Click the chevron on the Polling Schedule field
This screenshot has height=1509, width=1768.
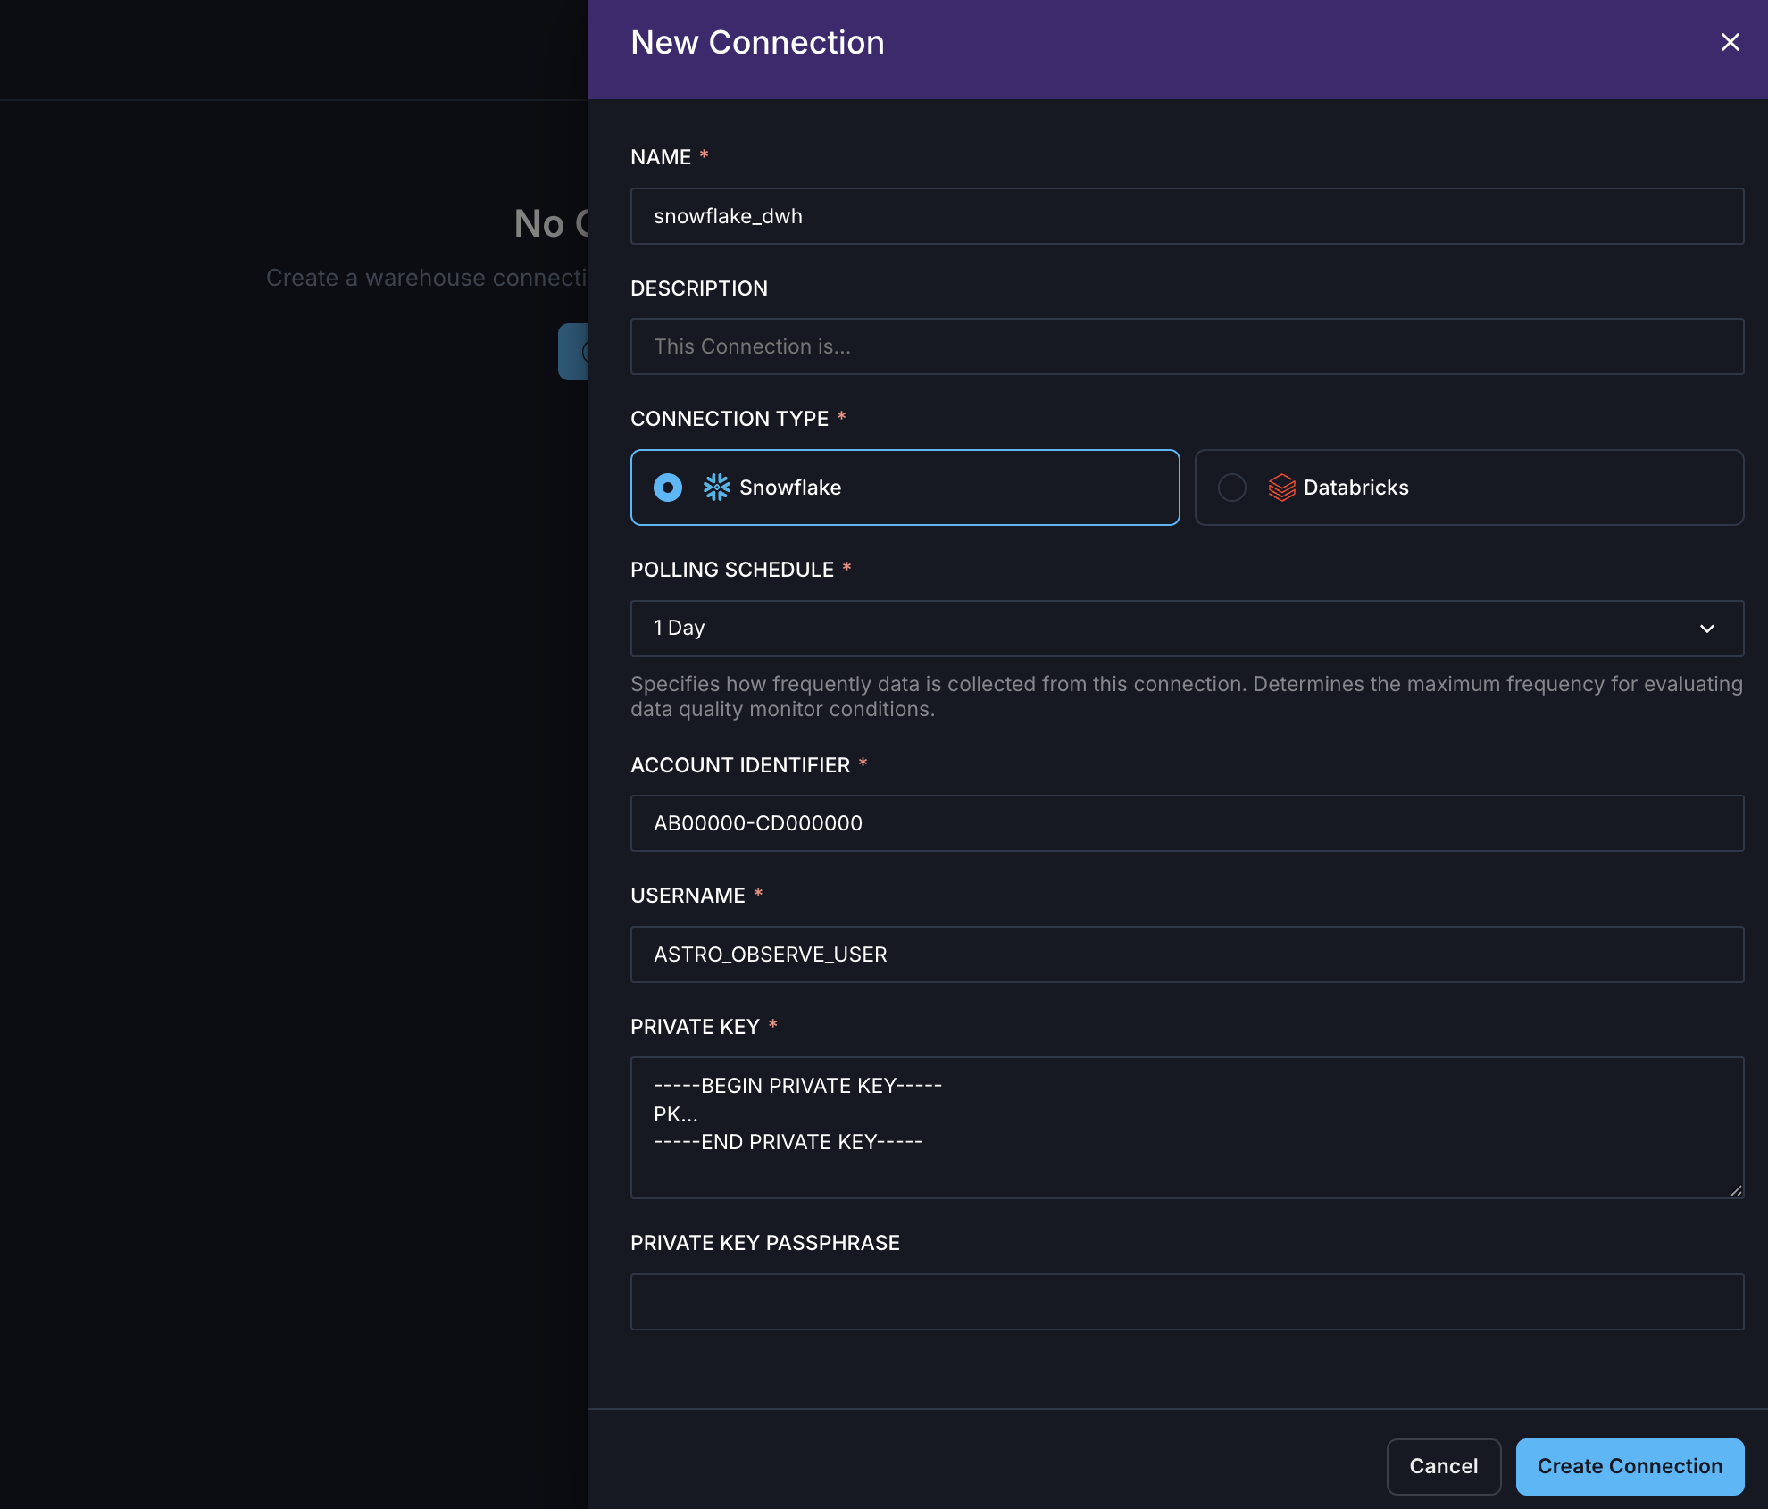coord(1706,628)
